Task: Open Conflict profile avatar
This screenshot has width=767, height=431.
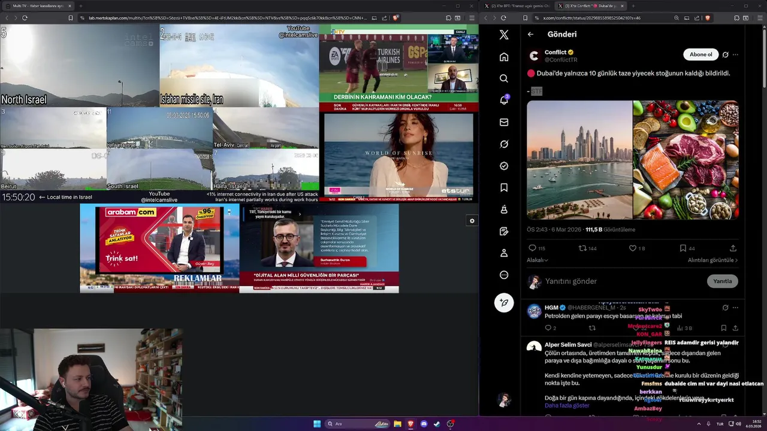Action: pyautogui.click(x=534, y=56)
